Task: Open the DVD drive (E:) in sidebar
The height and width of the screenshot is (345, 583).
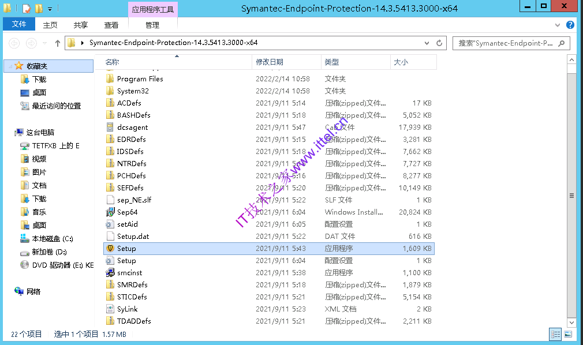Action: (x=57, y=265)
